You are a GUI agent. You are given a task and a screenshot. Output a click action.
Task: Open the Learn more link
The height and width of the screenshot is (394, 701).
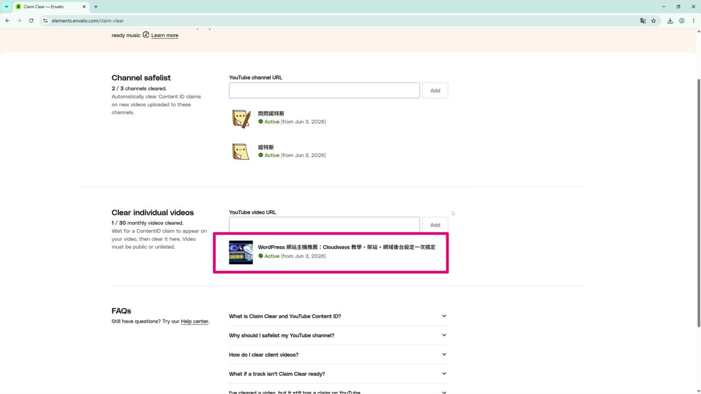165,35
